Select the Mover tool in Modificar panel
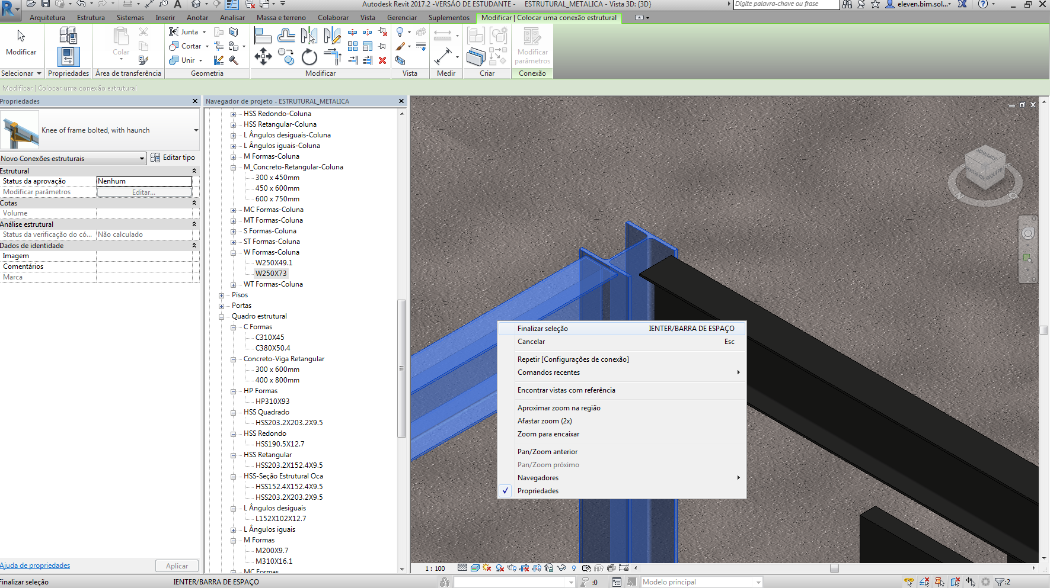 [x=263, y=57]
